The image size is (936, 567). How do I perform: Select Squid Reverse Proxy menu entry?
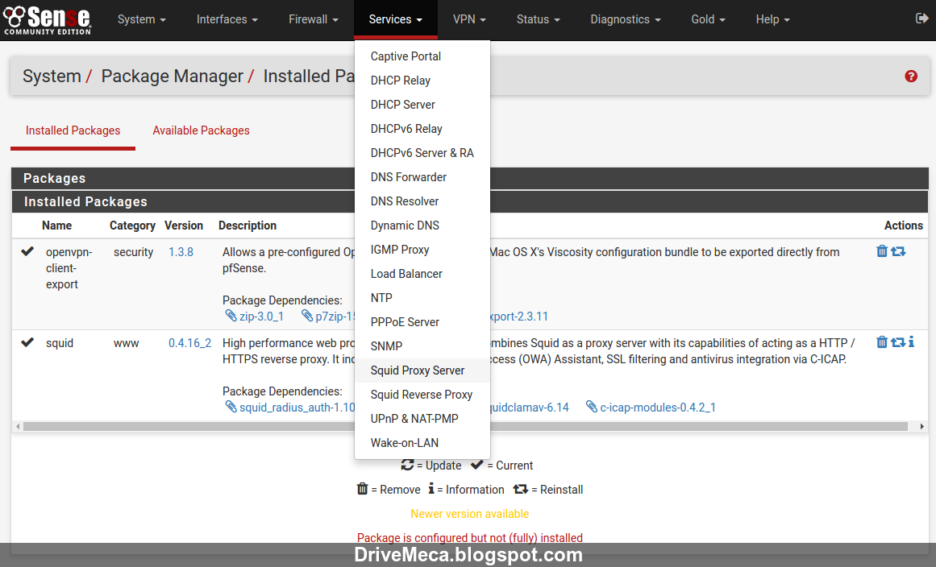coord(422,394)
